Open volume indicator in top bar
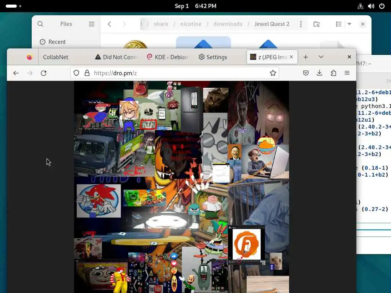Viewport: 391px width, 293px height. [371, 6]
